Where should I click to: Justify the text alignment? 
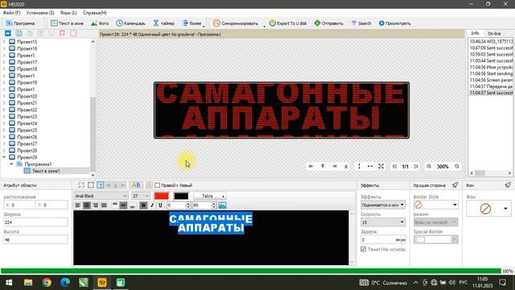coord(104,205)
